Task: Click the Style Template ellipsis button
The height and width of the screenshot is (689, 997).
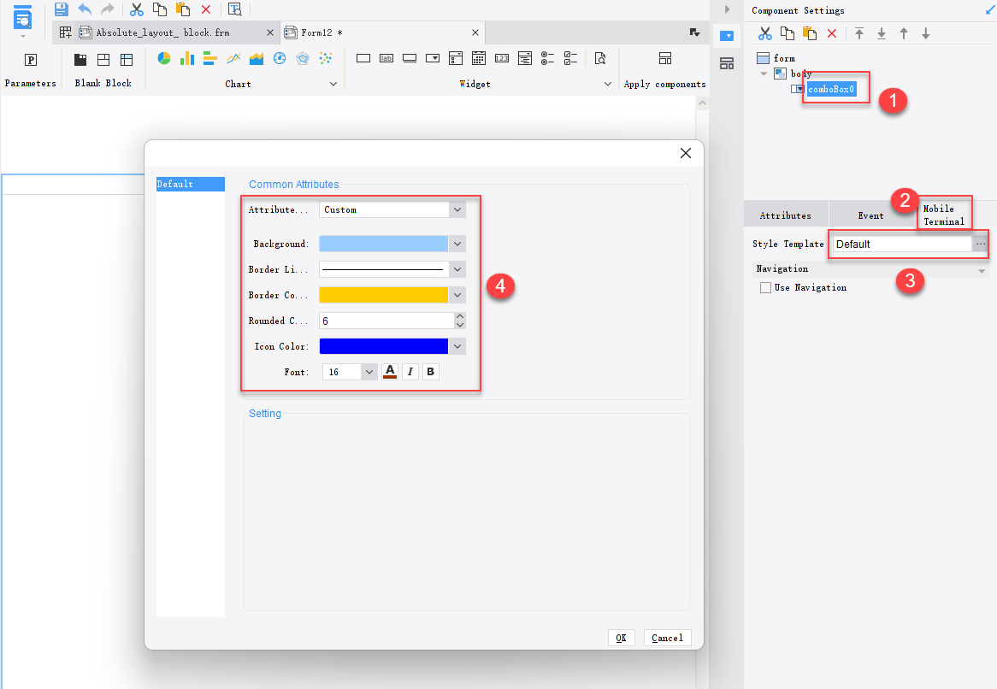Action: click(981, 244)
